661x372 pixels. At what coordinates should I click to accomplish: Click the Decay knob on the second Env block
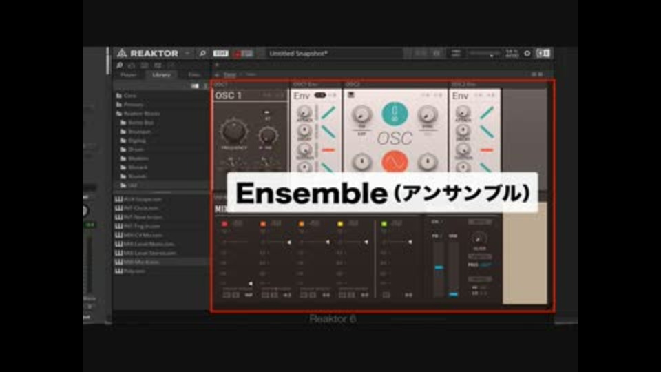[x=463, y=130]
